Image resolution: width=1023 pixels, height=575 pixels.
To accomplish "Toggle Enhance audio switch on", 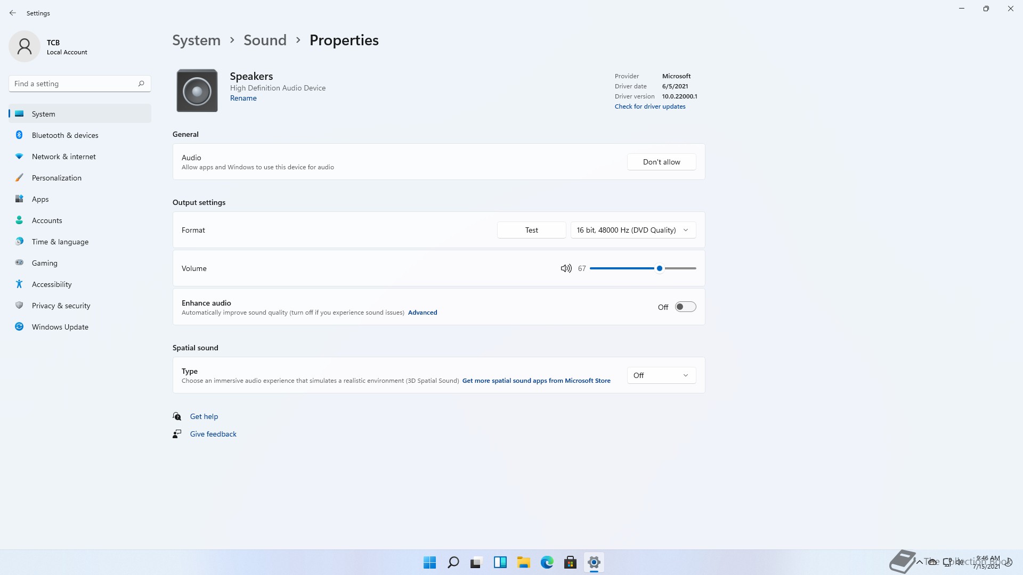I will [685, 307].
